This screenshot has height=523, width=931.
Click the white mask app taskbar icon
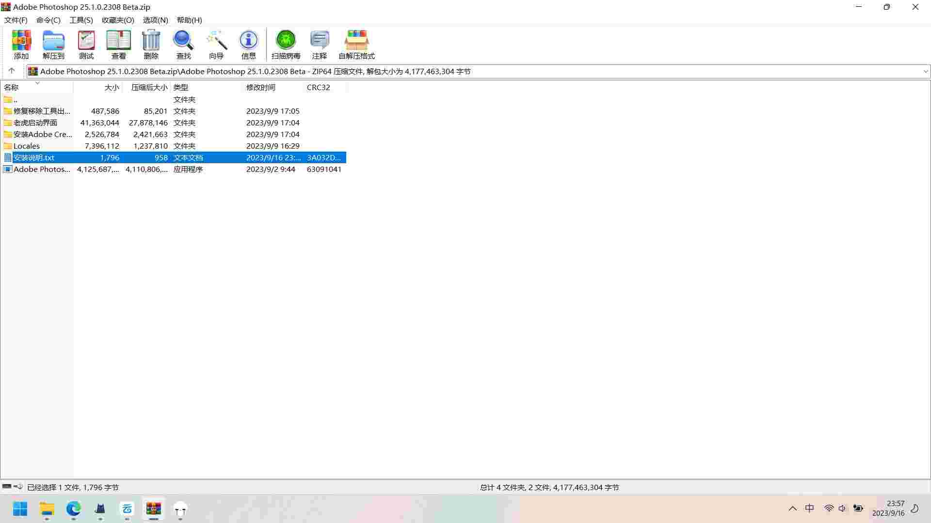click(180, 509)
